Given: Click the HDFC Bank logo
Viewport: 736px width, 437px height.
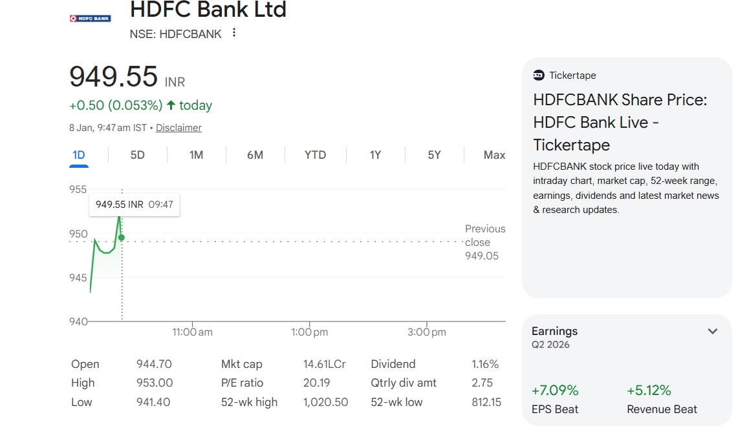Looking at the screenshot, I should point(90,18).
